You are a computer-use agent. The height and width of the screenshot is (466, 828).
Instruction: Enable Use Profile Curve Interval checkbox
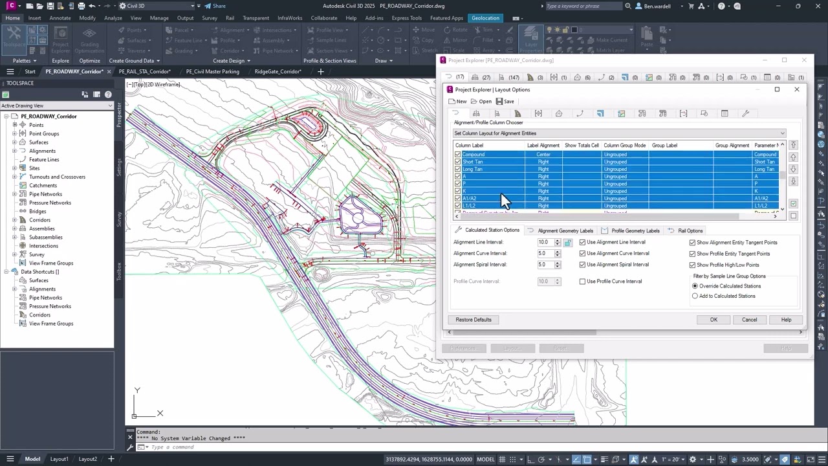[x=582, y=282]
